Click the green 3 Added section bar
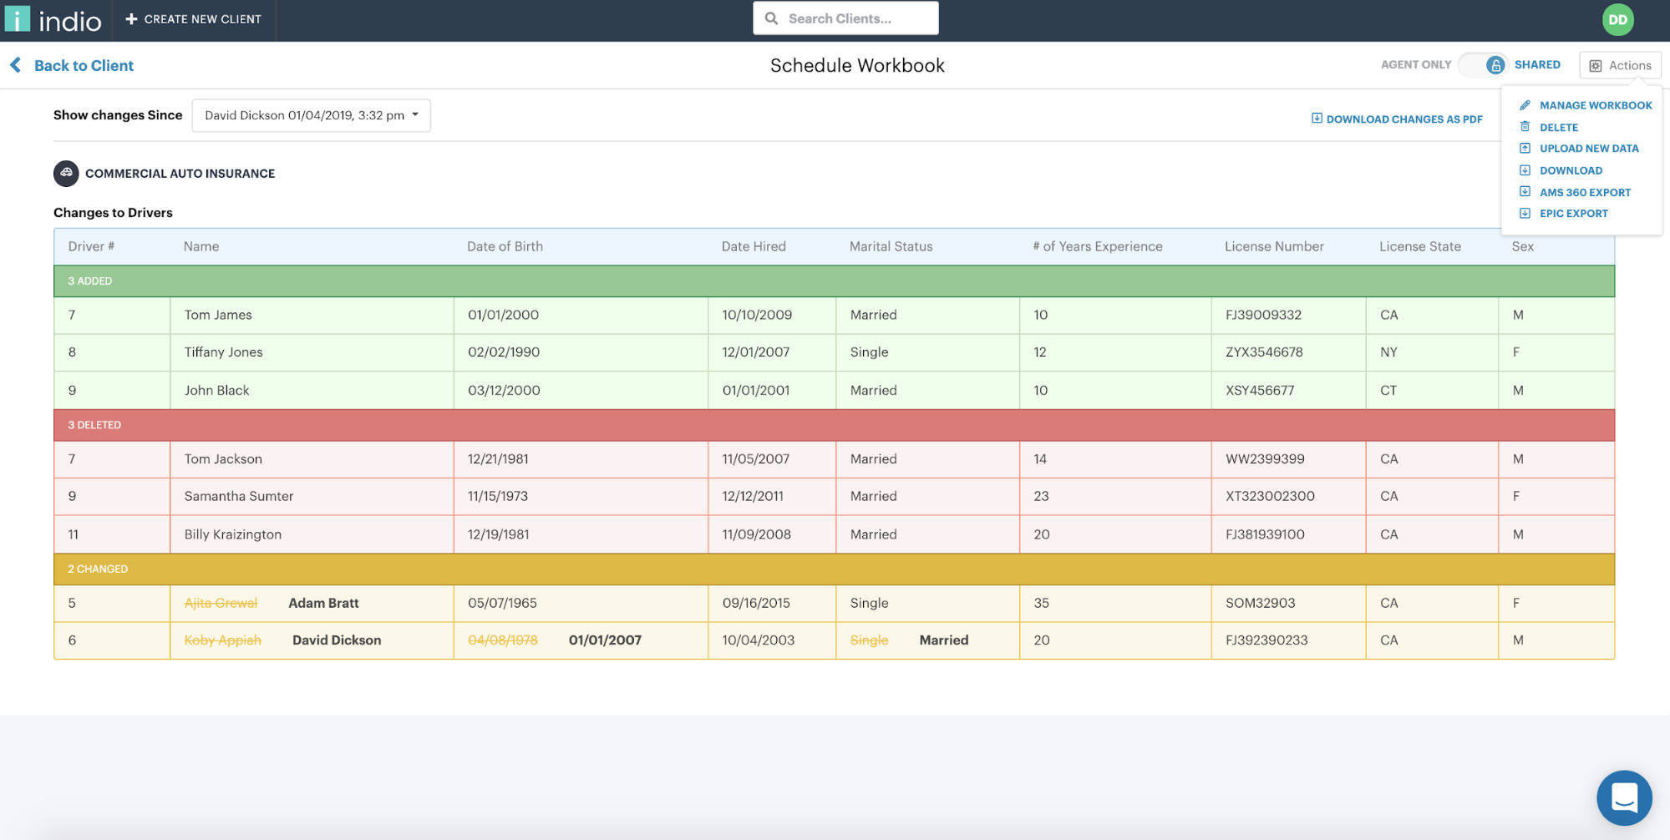The height and width of the screenshot is (840, 1670). [x=834, y=281]
